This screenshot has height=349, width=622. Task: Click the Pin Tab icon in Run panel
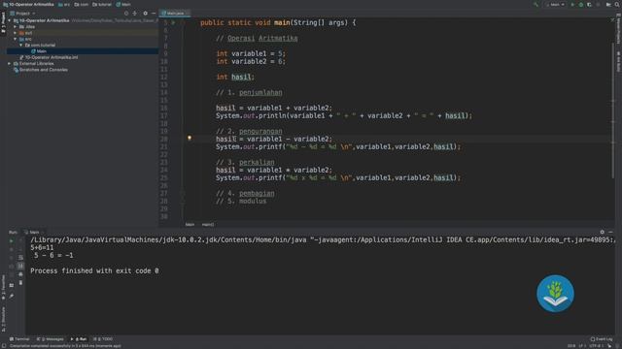[x=11, y=296]
